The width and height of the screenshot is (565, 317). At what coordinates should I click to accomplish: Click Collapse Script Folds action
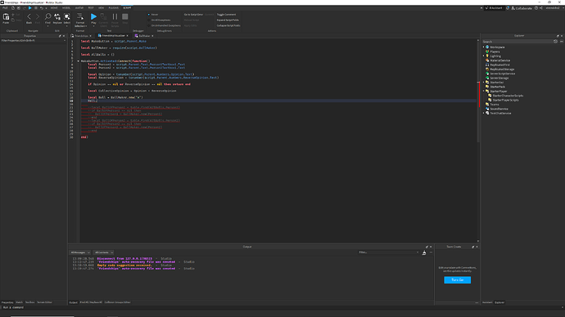228,25
